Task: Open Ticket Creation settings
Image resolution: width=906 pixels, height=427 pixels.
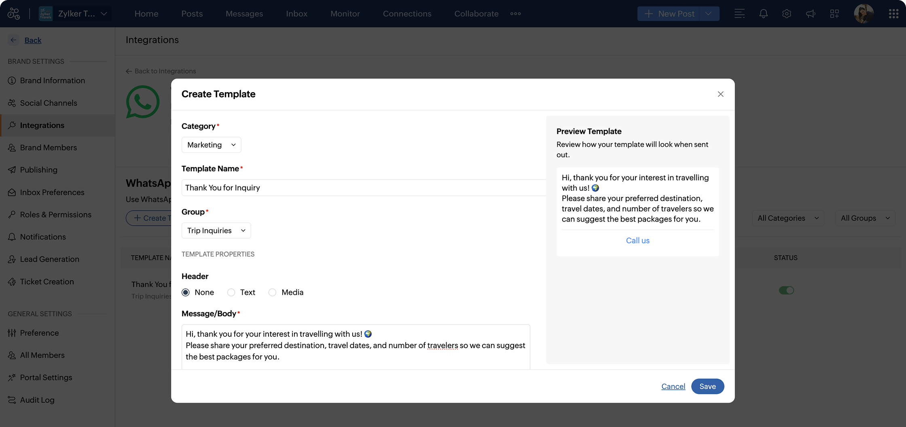Action: 47,281
